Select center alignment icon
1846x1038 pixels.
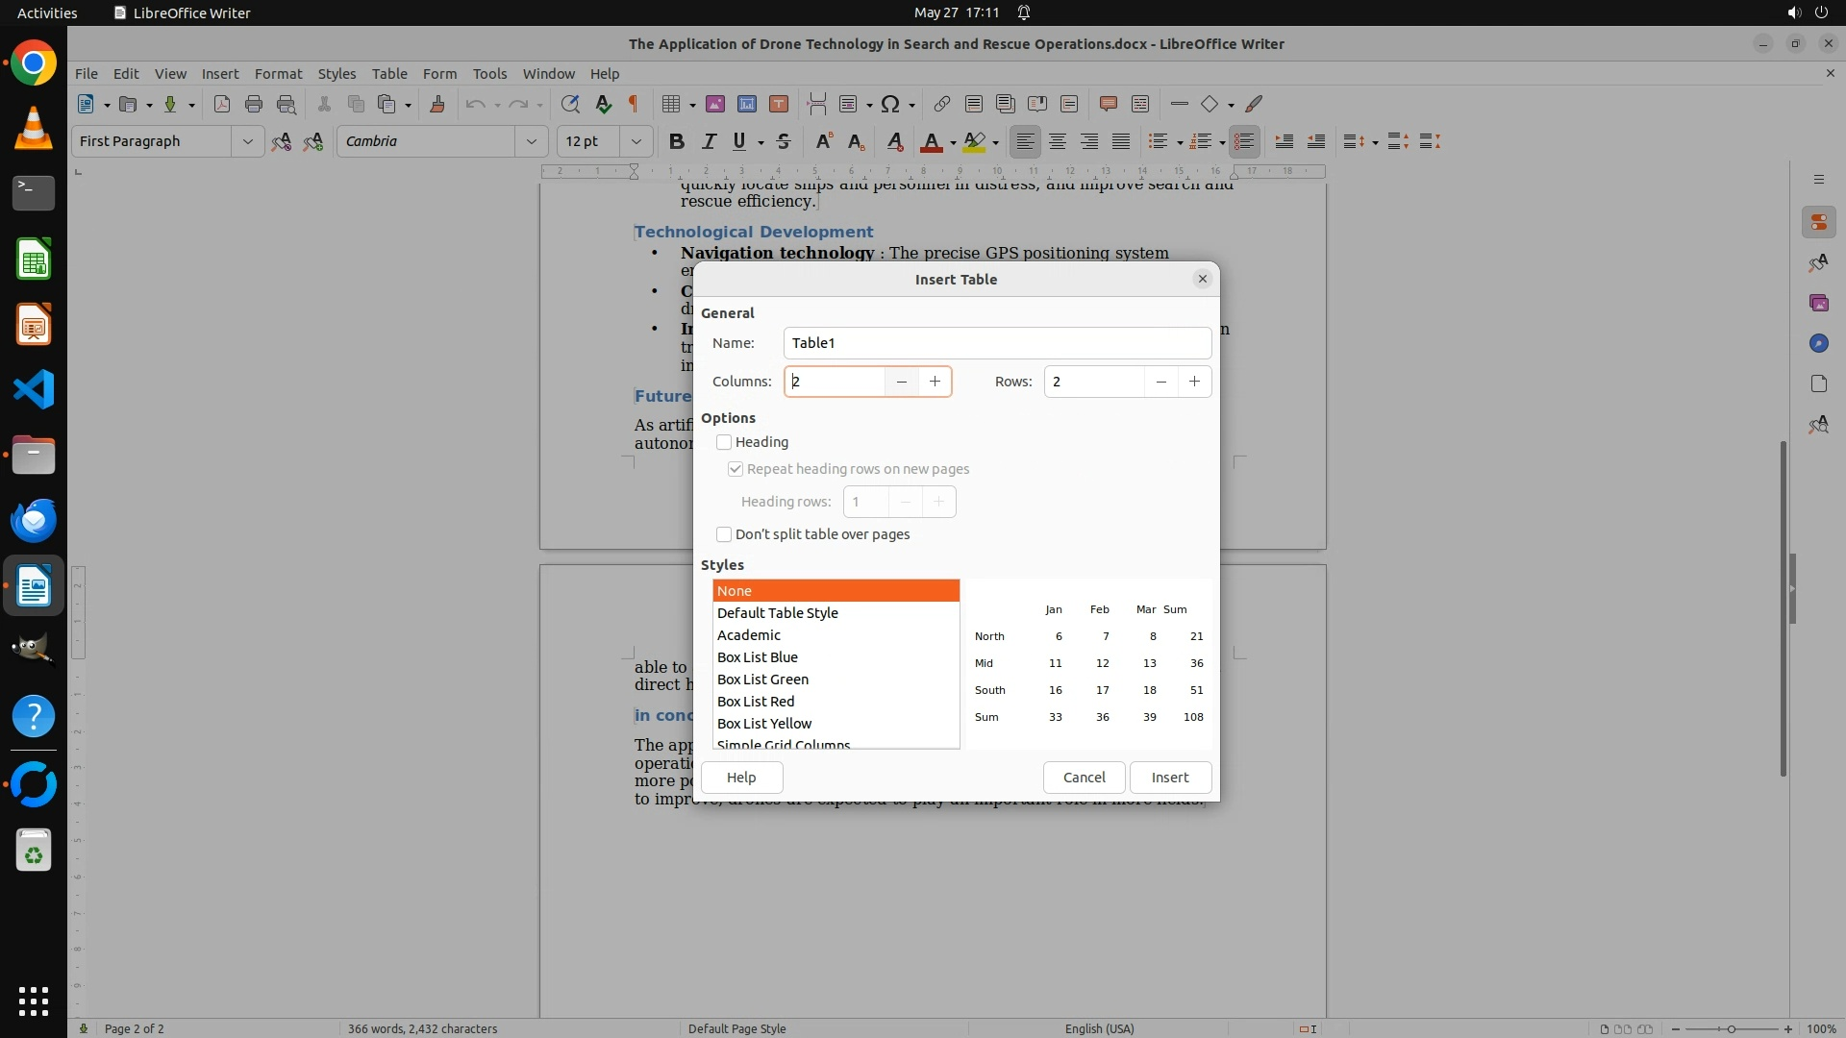1058,141
